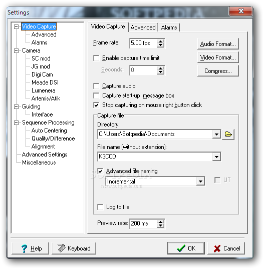Open Advanced Settings in tree
Viewport: 264px width, 269px height.
(45, 154)
